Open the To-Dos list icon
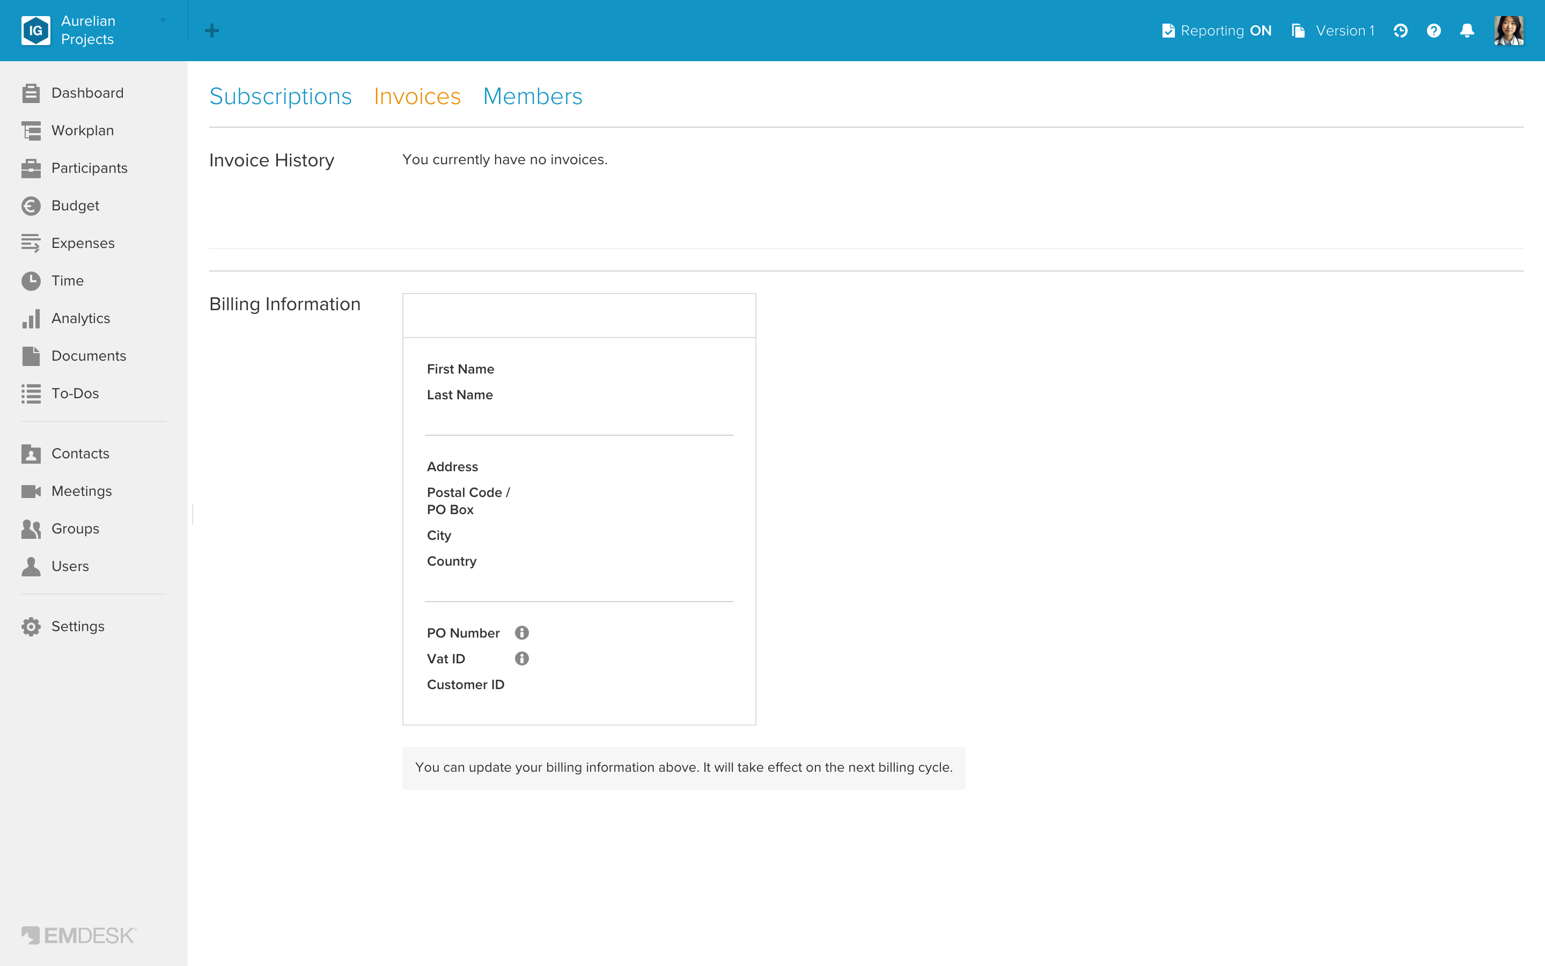 [31, 393]
